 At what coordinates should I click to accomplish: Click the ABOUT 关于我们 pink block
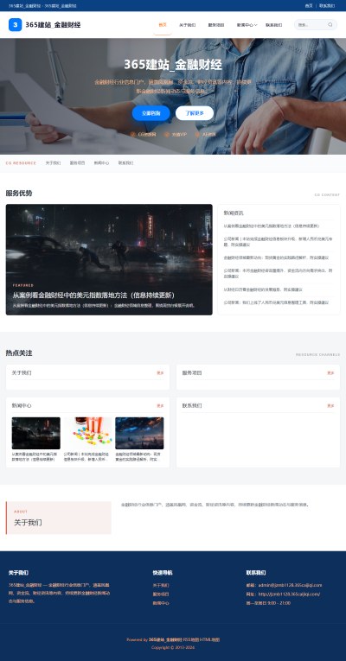(59, 518)
